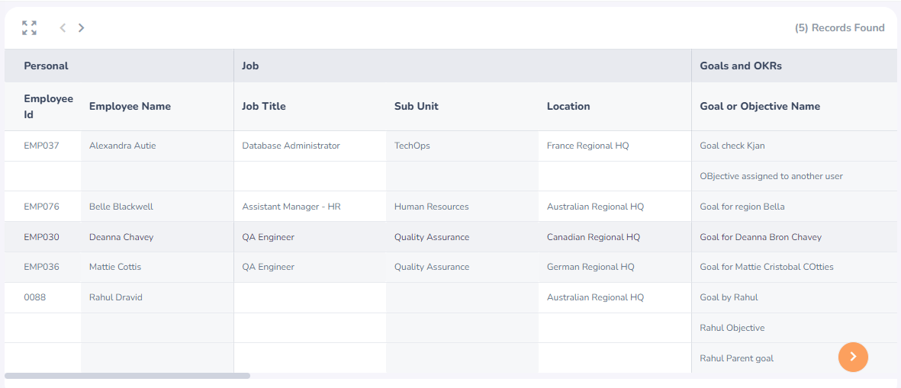The image size is (901, 388).
Task: Select the Personal group header
Action: pos(46,66)
